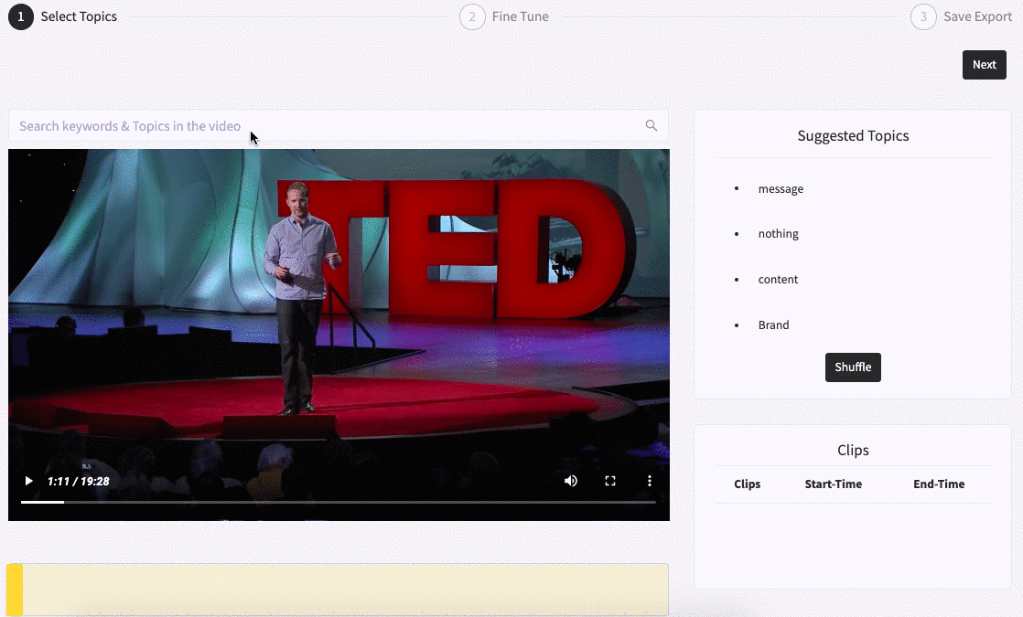Mute the video volume speaker icon

(571, 481)
